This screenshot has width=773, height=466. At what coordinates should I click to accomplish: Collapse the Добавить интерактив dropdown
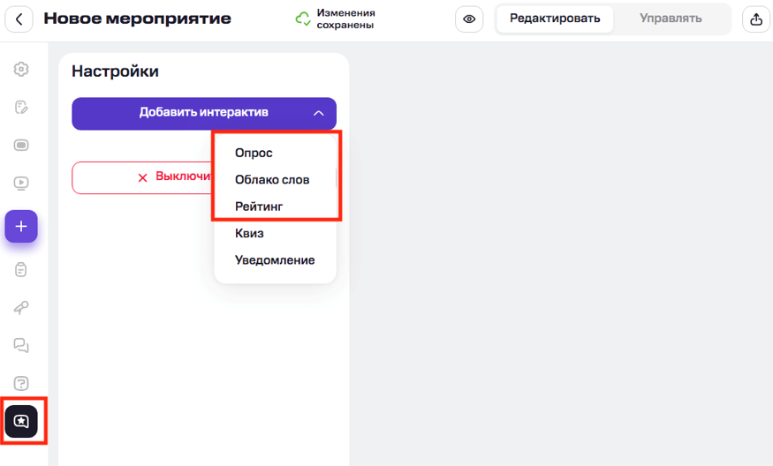point(204,113)
